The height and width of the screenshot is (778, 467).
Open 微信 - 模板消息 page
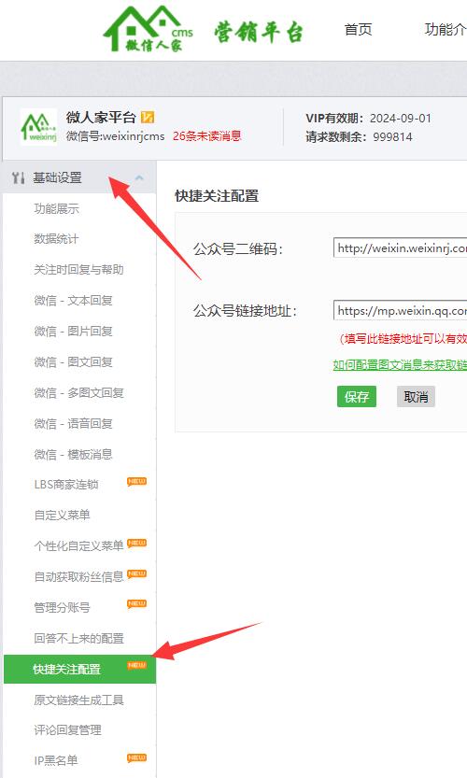[73, 454]
